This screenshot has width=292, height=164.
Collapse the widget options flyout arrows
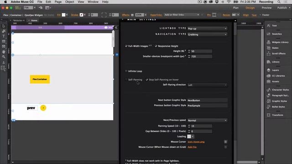[x=116, y=27]
